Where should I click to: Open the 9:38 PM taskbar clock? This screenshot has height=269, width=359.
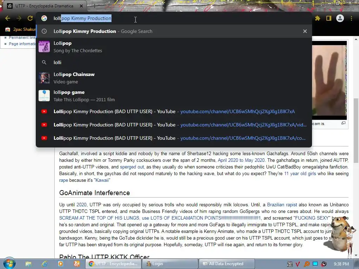[x=341, y=264]
